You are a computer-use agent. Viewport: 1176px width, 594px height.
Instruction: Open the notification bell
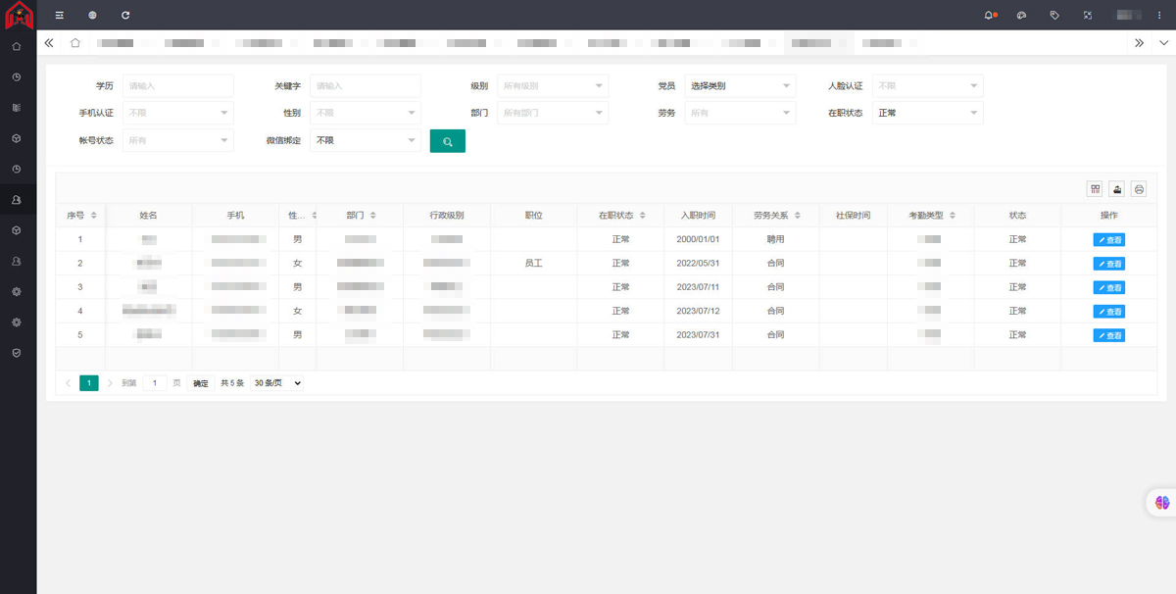[x=988, y=16]
